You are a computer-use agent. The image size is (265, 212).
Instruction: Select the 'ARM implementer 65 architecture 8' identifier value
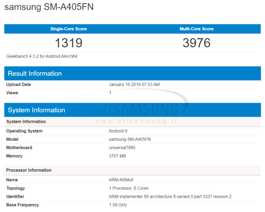point(170,197)
